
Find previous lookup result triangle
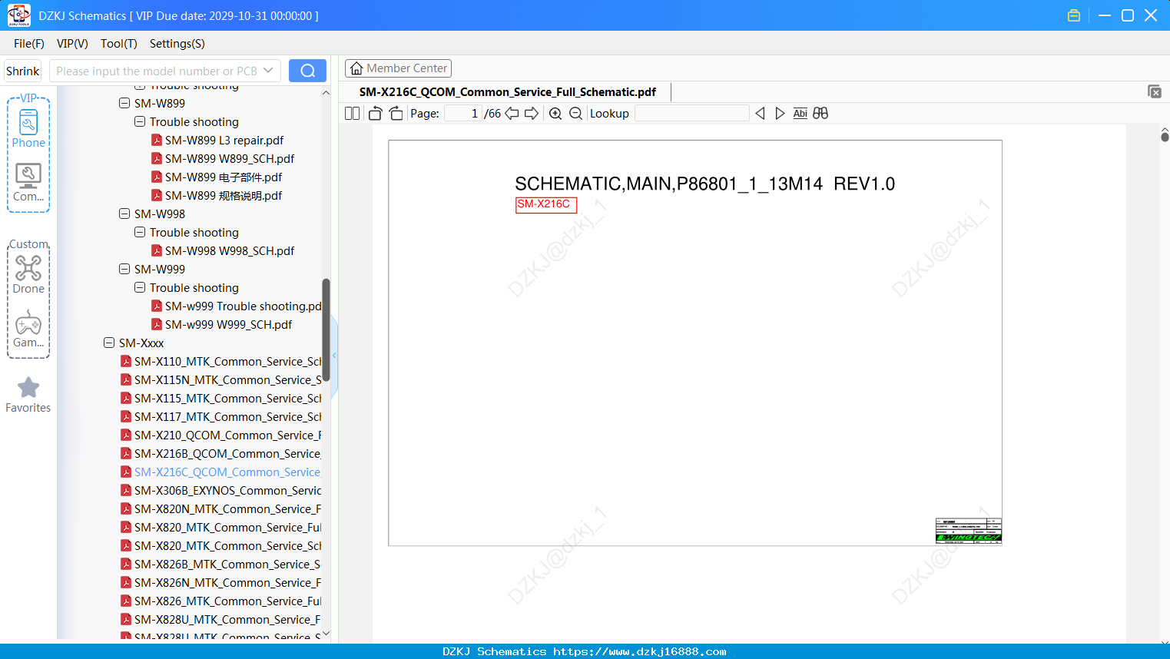[x=760, y=114]
